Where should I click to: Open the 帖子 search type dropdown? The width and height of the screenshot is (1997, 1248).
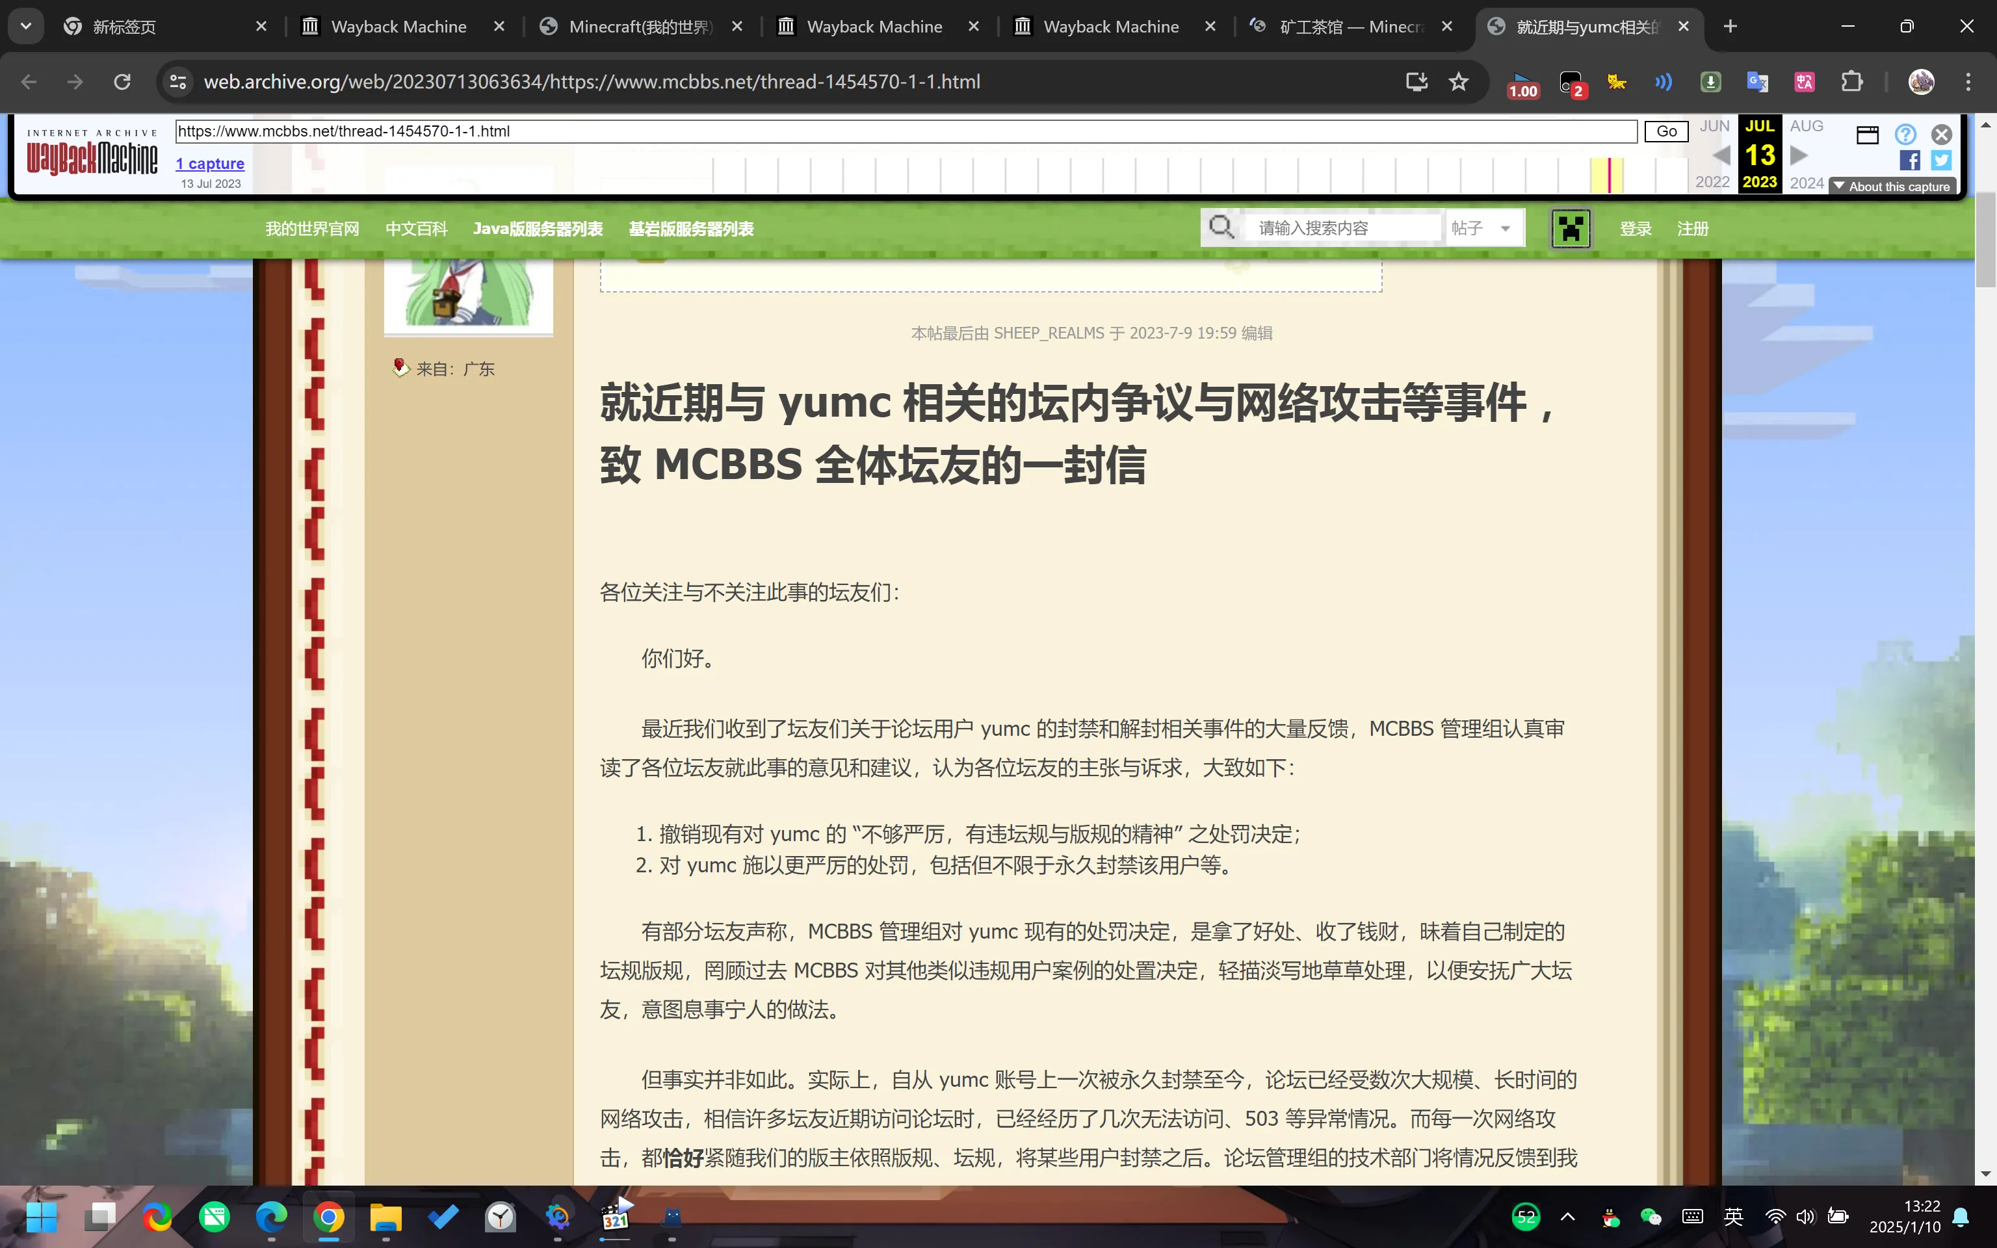(1482, 227)
